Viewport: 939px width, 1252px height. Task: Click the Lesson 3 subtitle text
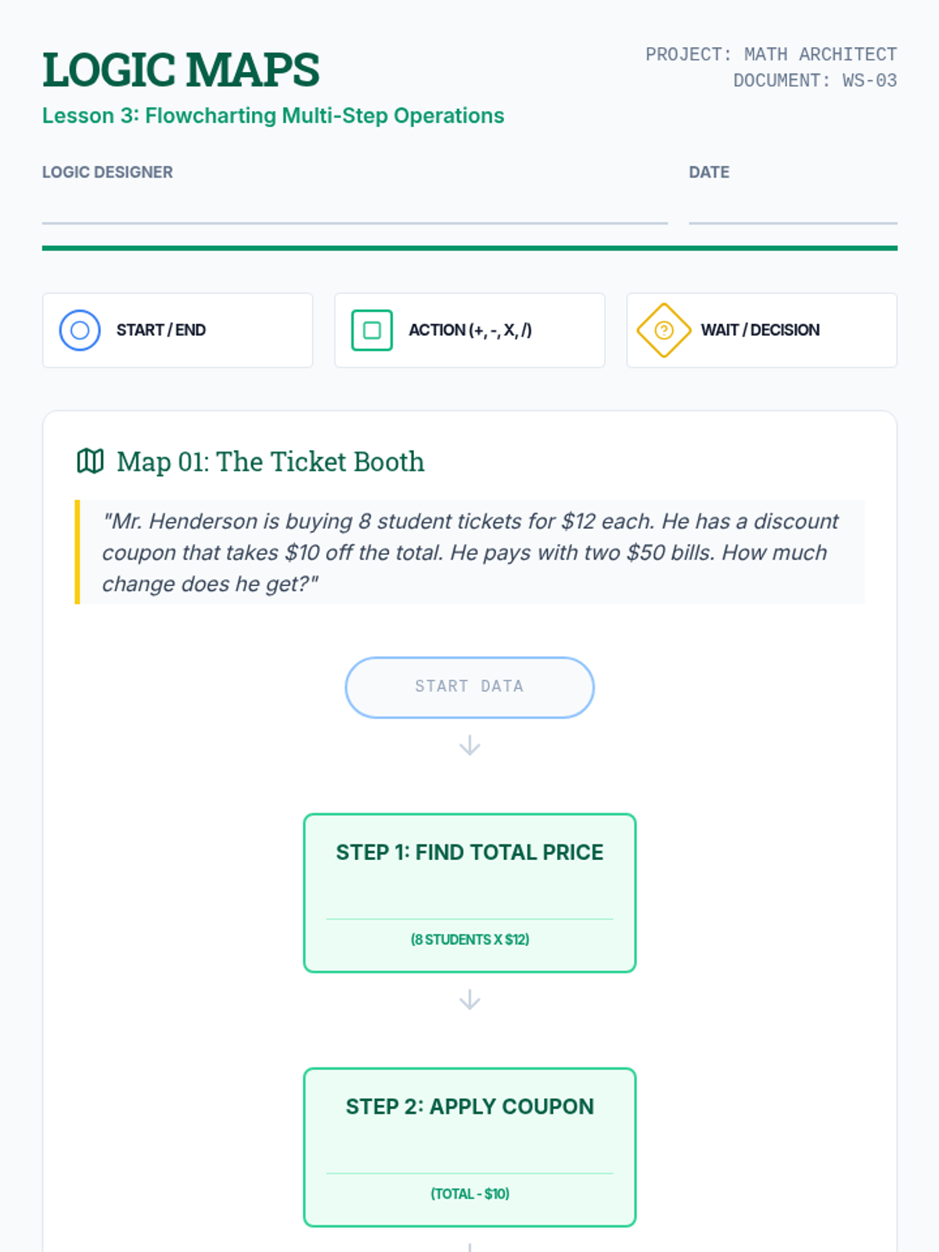[273, 116]
